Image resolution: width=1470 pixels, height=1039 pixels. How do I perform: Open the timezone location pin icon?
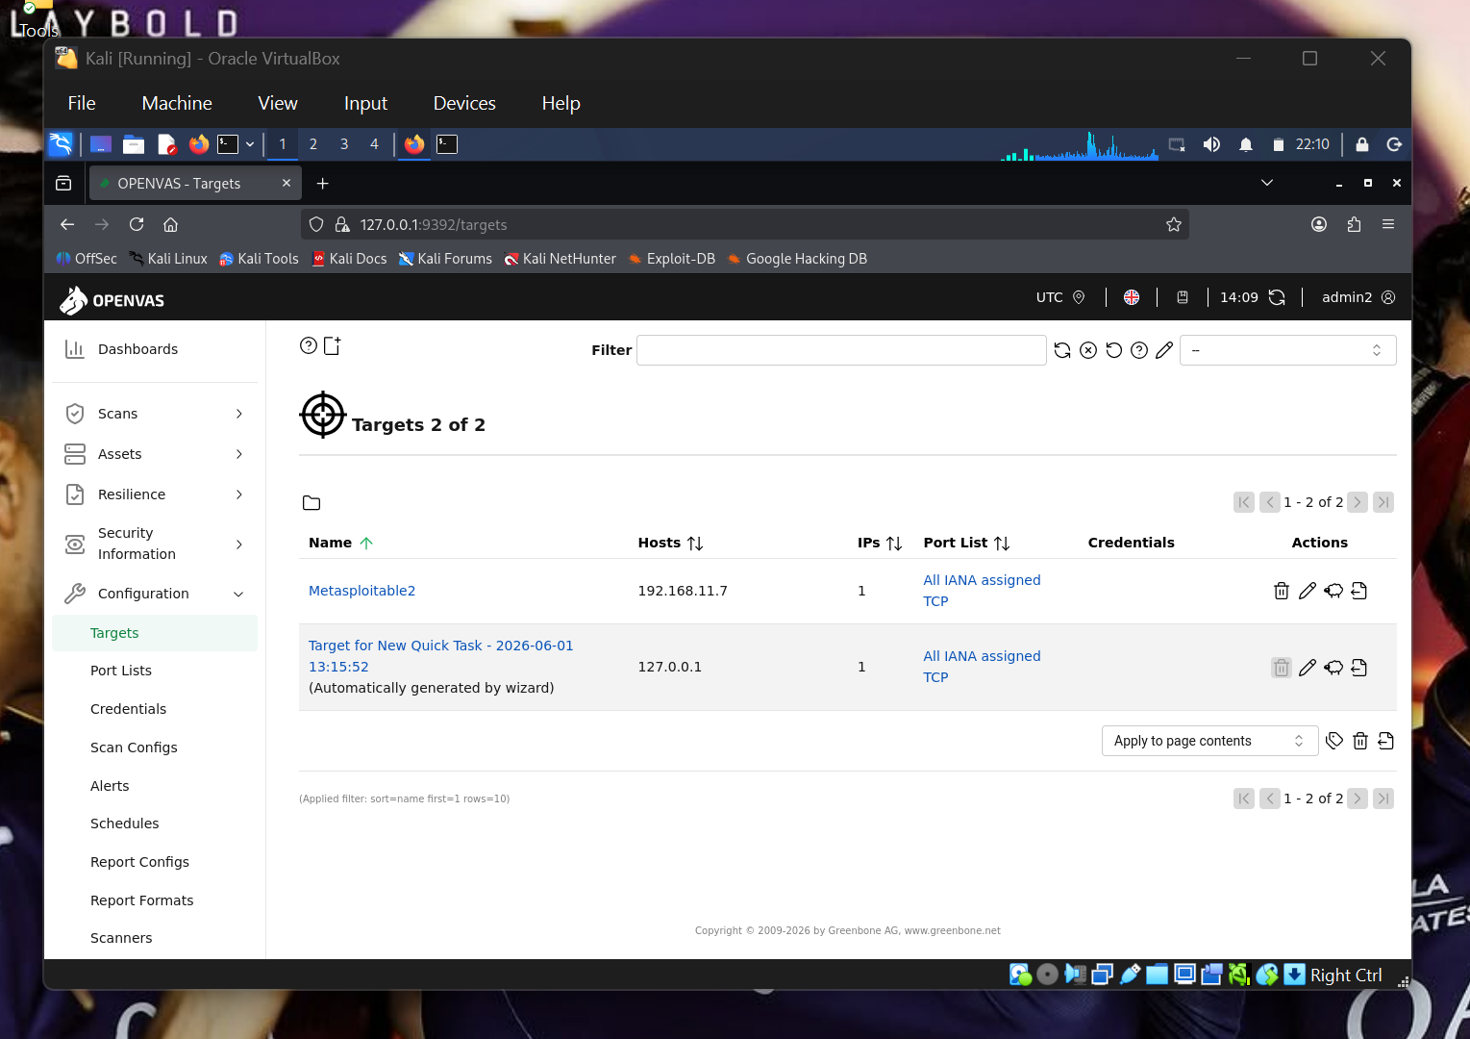(1079, 297)
